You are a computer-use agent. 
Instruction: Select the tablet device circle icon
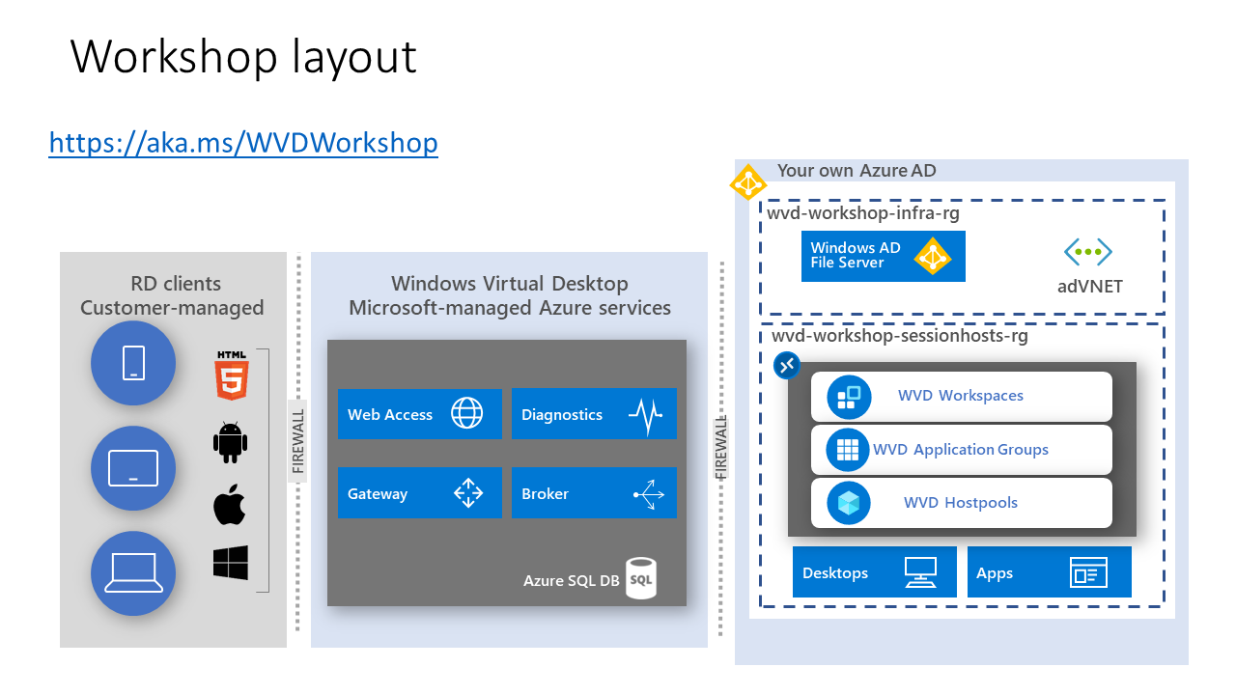coord(133,364)
